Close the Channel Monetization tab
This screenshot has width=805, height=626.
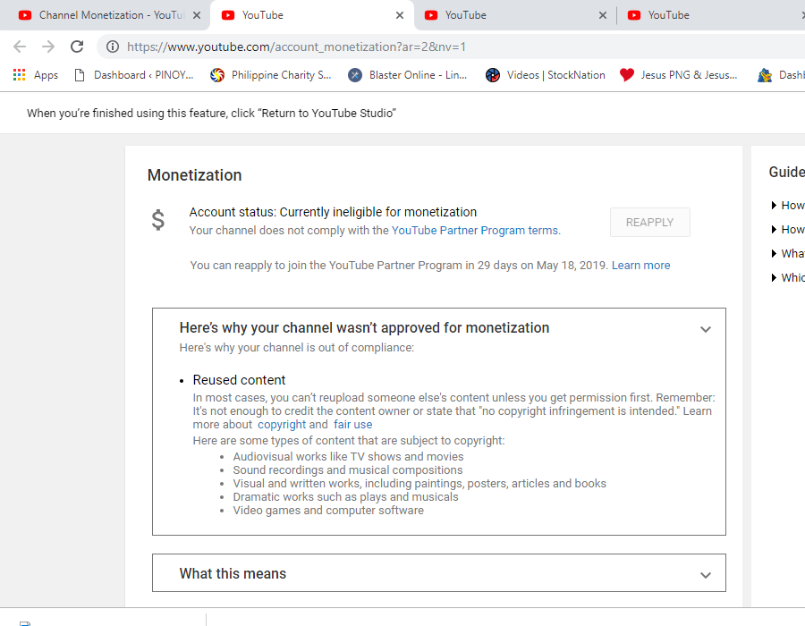coord(197,15)
